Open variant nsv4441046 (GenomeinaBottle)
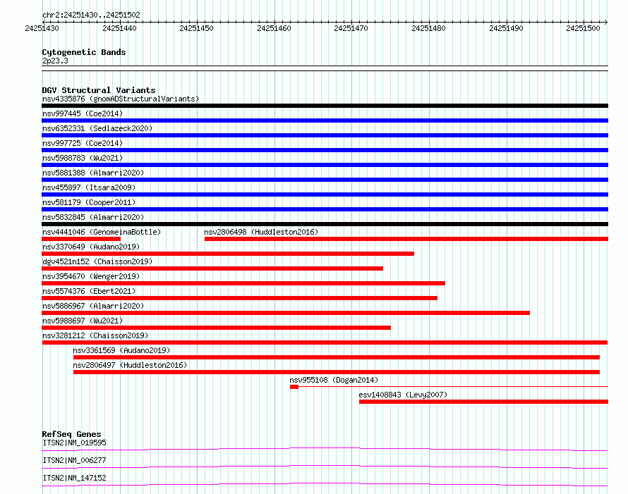This screenshot has height=494, width=628. [x=102, y=232]
